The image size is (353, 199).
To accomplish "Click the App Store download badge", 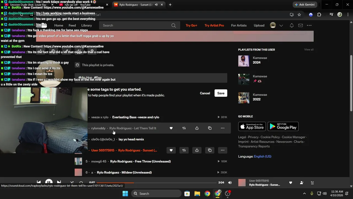I will tap(252, 126).
